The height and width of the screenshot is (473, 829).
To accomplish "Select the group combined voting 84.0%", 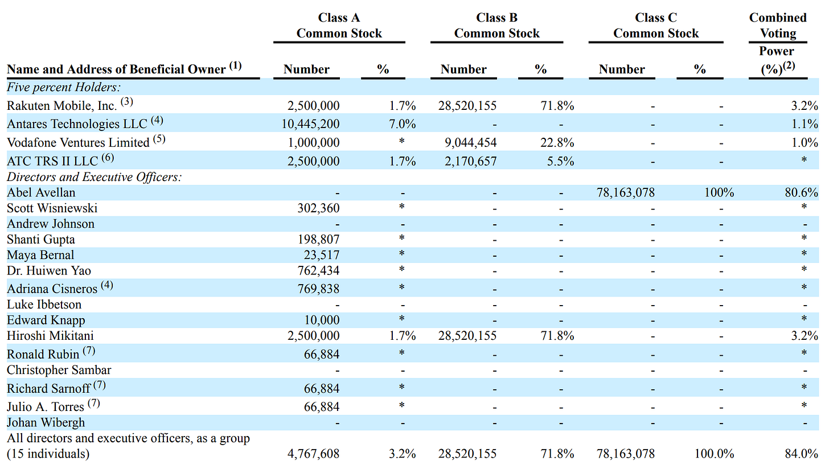I will (x=802, y=454).
